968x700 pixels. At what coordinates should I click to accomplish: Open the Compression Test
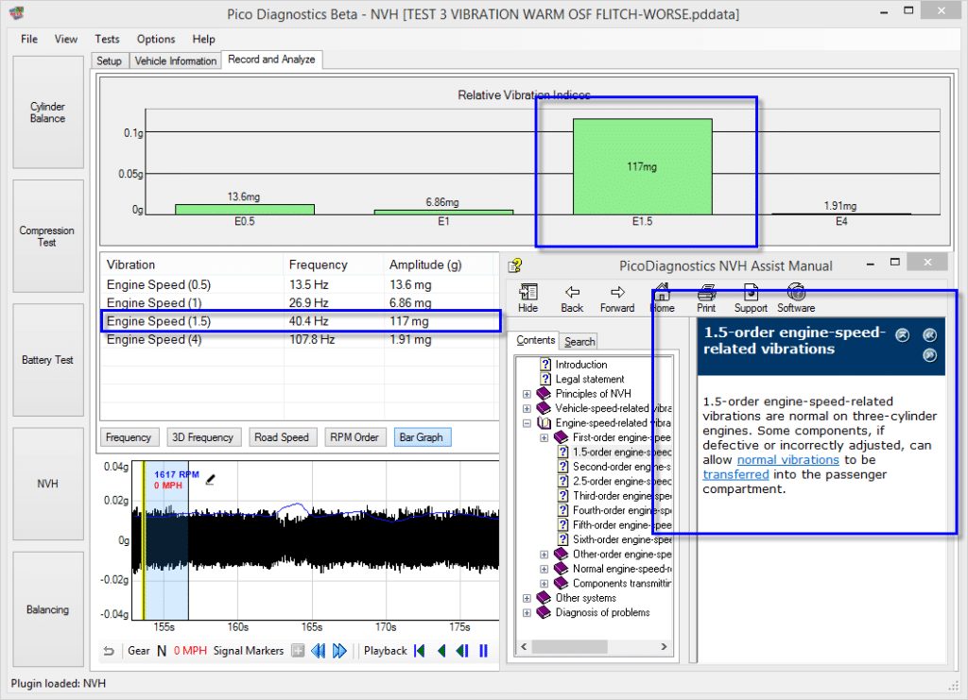[48, 236]
